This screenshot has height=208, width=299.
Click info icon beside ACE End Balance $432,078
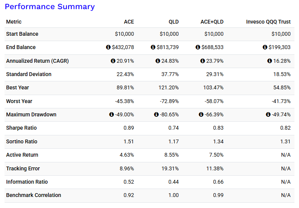[108, 47]
